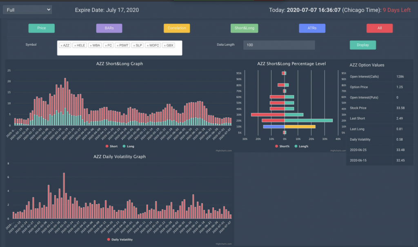Screen dimensions: 418x247
Task: Remove the AZZ symbol tag
Action: coord(61,46)
